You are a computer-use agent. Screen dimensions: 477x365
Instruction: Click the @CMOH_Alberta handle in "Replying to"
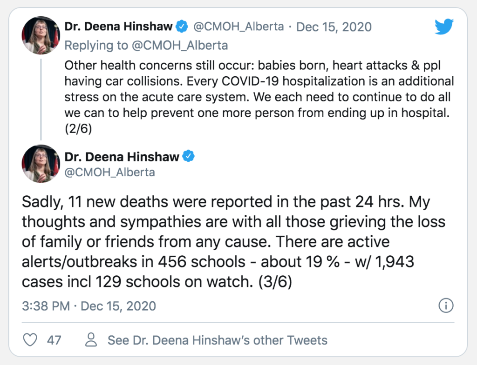click(186, 45)
